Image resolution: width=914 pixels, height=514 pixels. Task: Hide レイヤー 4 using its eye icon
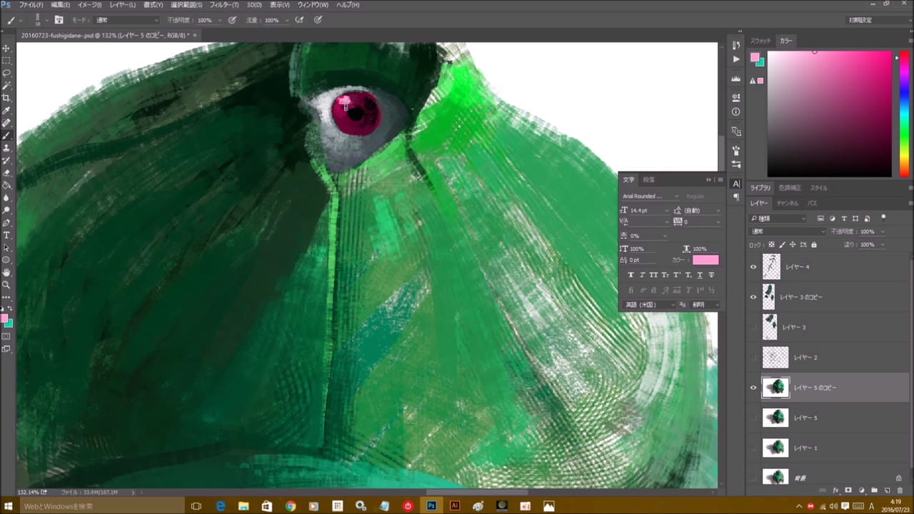(753, 267)
